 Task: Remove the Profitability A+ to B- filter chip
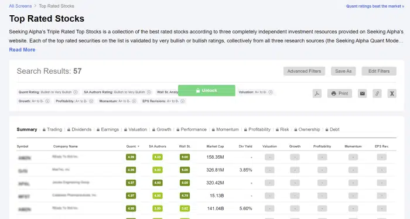[91, 101]
